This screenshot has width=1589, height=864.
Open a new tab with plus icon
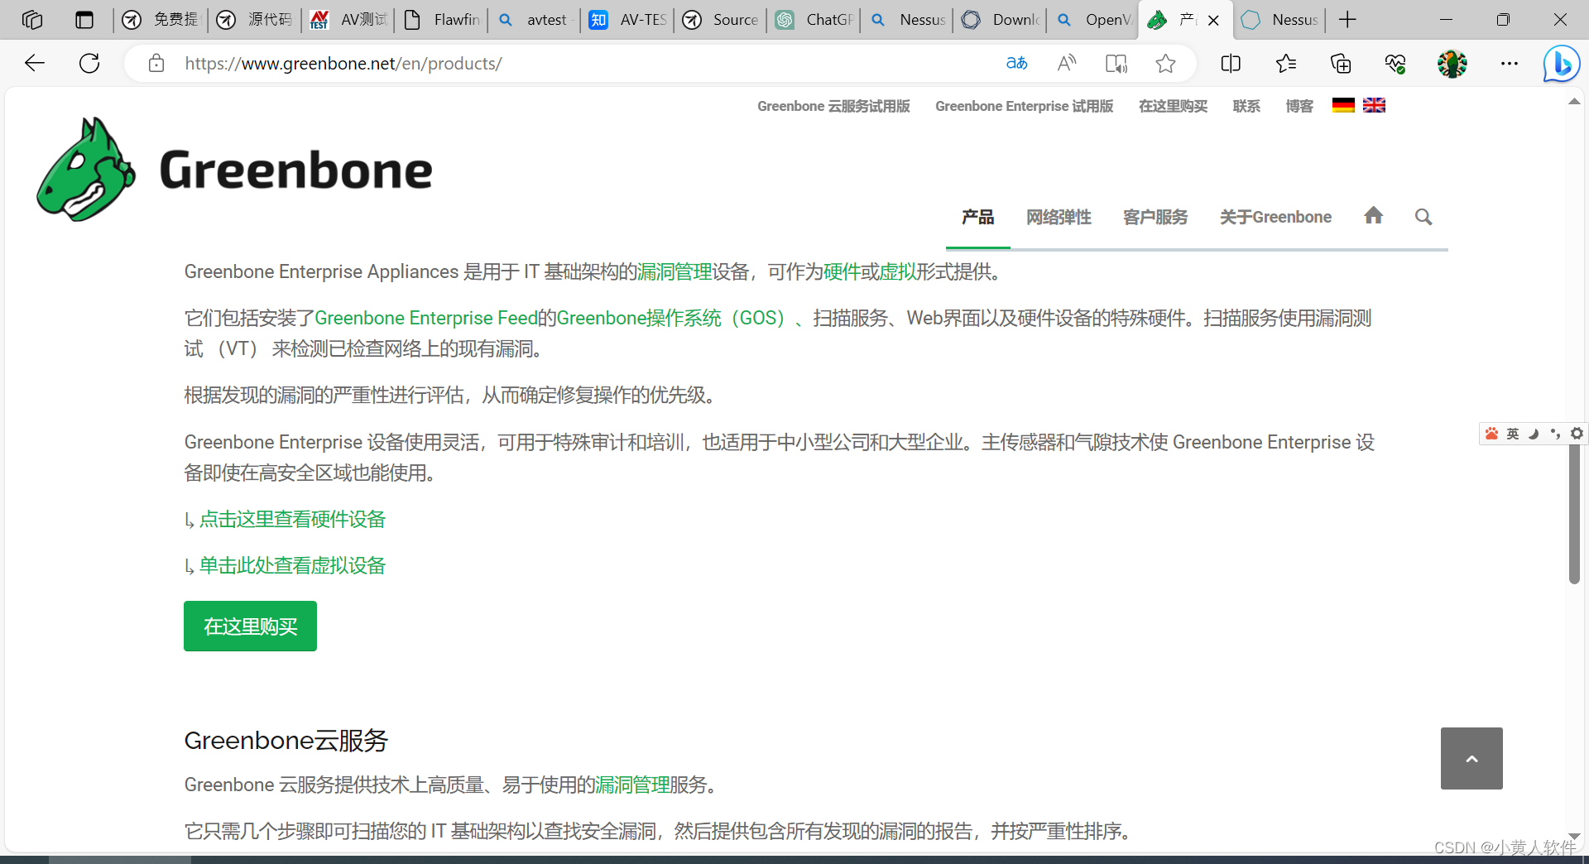[1347, 20]
